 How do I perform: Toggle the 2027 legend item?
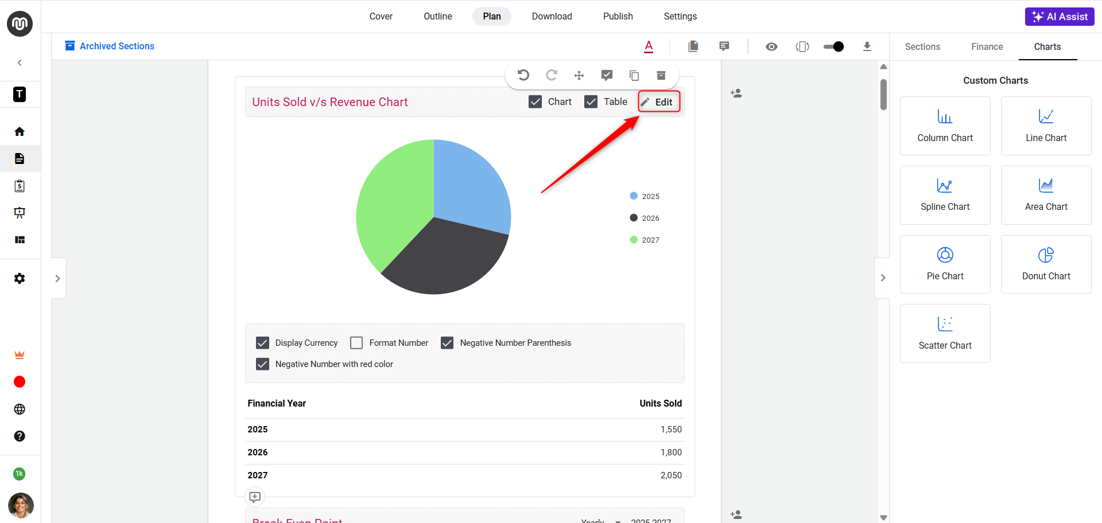645,240
